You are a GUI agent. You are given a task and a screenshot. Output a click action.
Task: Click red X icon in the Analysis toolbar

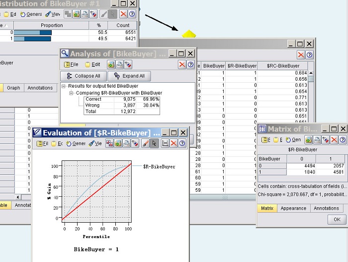click(182, 65)
